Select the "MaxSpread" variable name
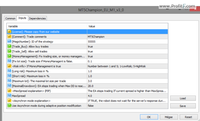This screenshot has height=121, width=200. (18, 96)
